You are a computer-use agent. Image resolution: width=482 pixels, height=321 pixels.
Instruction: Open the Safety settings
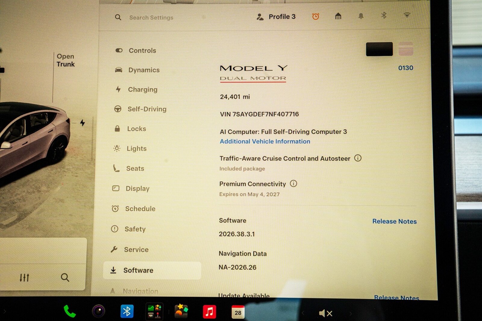[x=128, y=229]
